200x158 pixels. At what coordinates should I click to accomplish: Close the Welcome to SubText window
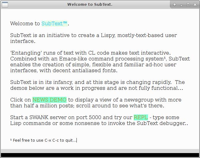195,5
